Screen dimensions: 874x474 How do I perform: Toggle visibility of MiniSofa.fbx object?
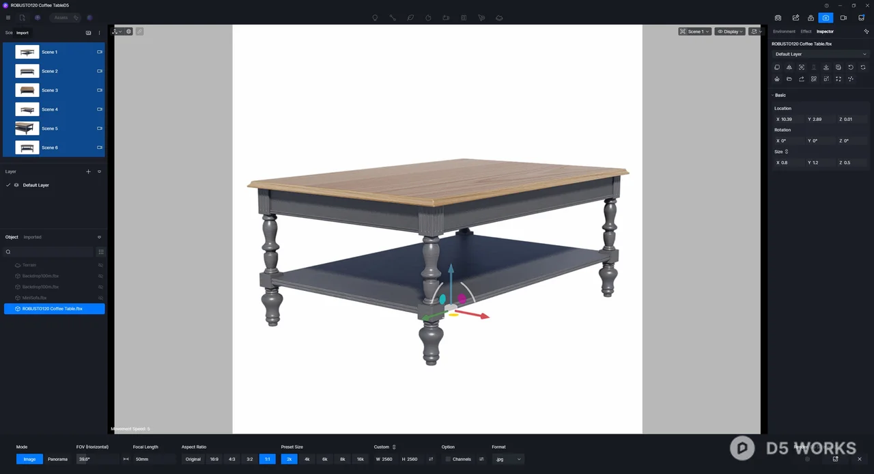point(100,298)
